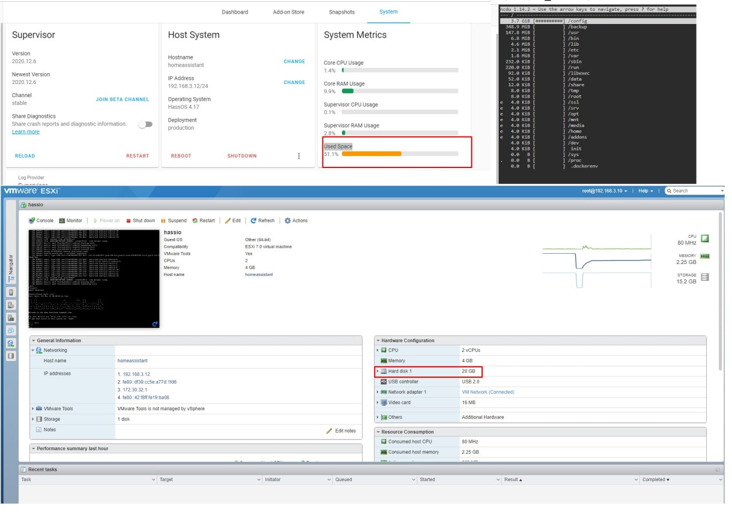Click the Core RAM Usage bar
The height and width of the screenshot is (528, 732).
coord(400,91)
